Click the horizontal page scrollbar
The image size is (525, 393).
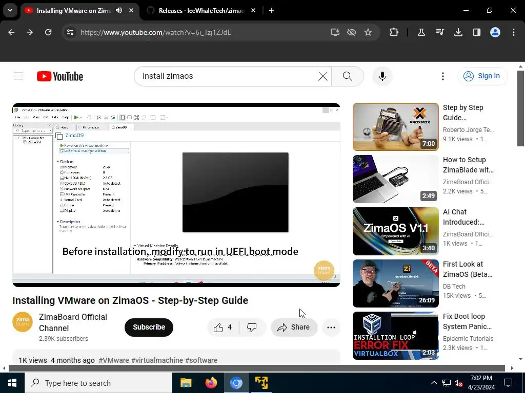click(x=256, y=368)
